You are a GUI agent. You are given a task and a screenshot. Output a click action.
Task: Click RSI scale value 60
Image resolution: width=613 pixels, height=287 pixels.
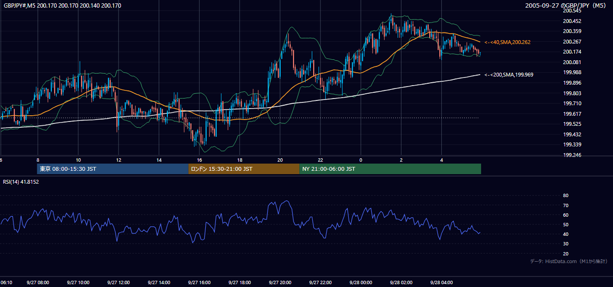[x=566, y=215]
